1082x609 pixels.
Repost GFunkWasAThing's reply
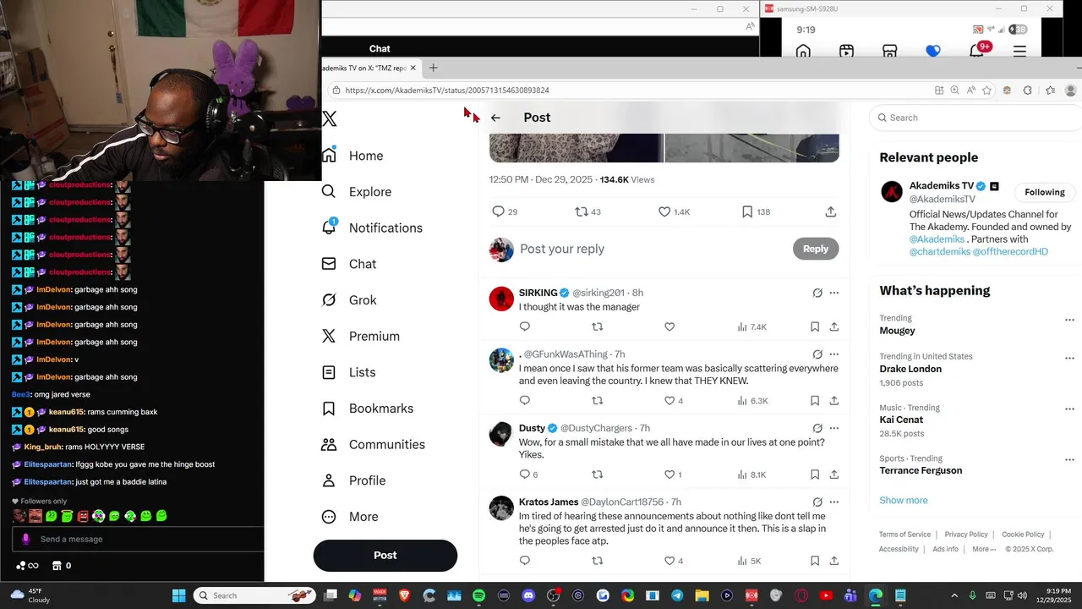click(x=598, y=401)
